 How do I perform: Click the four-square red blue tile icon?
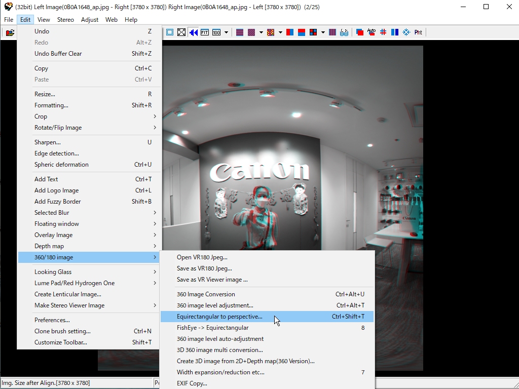(x=313, y=32)
